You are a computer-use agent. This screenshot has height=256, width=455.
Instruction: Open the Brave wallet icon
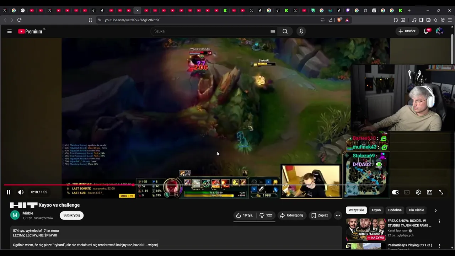pos(428,20)
